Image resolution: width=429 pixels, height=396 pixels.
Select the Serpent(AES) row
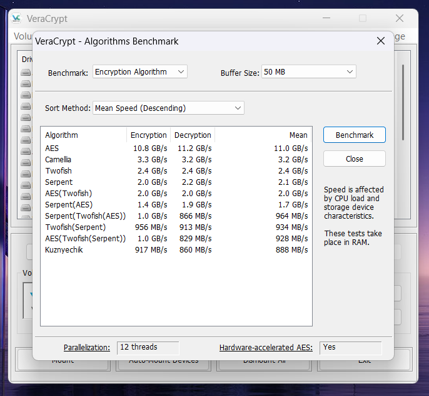point(176,205)
